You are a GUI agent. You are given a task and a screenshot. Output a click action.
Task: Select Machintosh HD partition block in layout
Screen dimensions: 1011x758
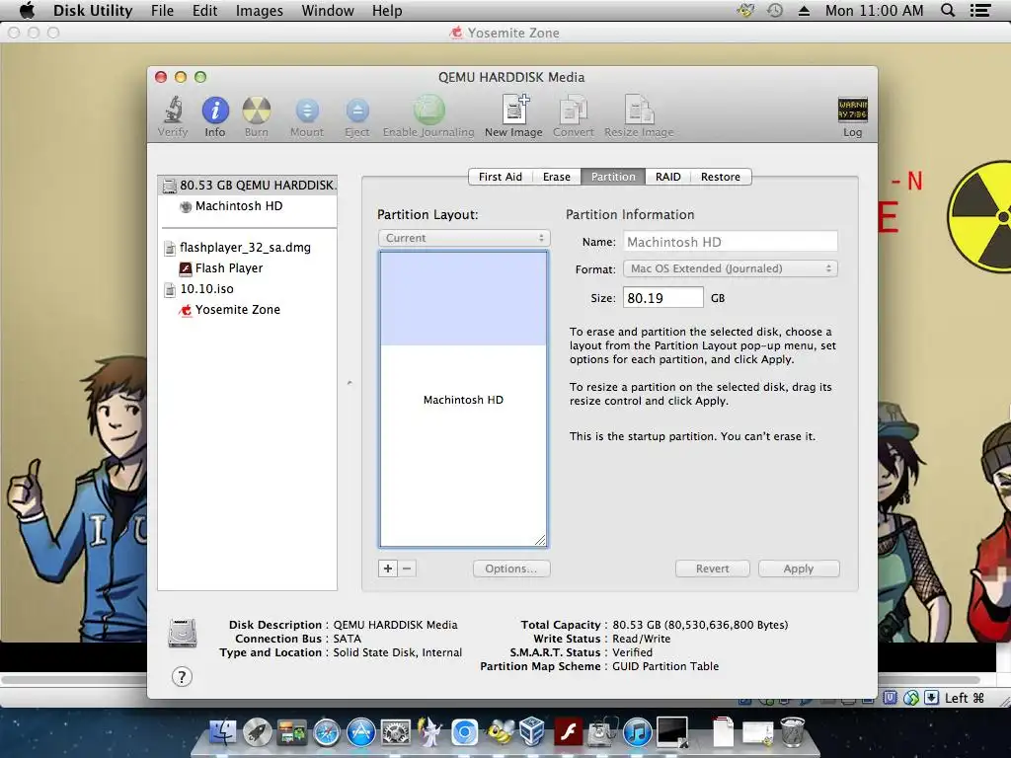coord(464,400)
